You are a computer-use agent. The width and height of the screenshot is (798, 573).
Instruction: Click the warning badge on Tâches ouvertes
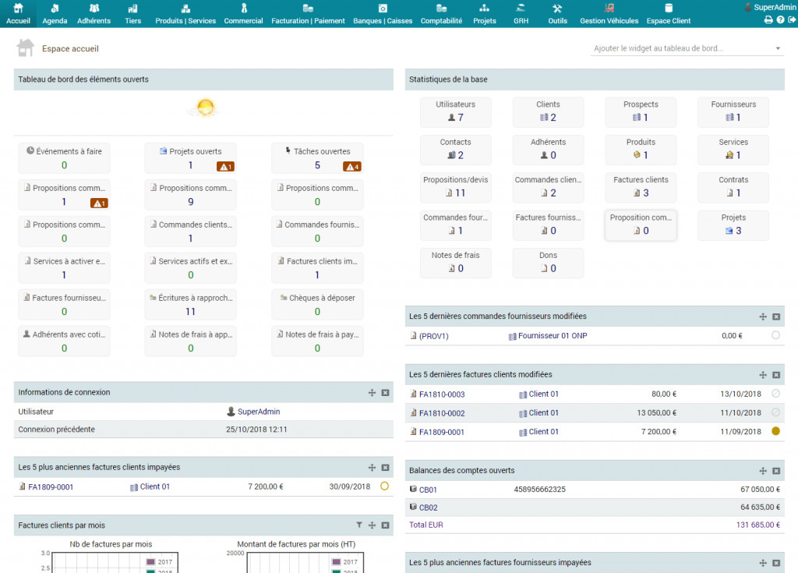pos(351,166)
